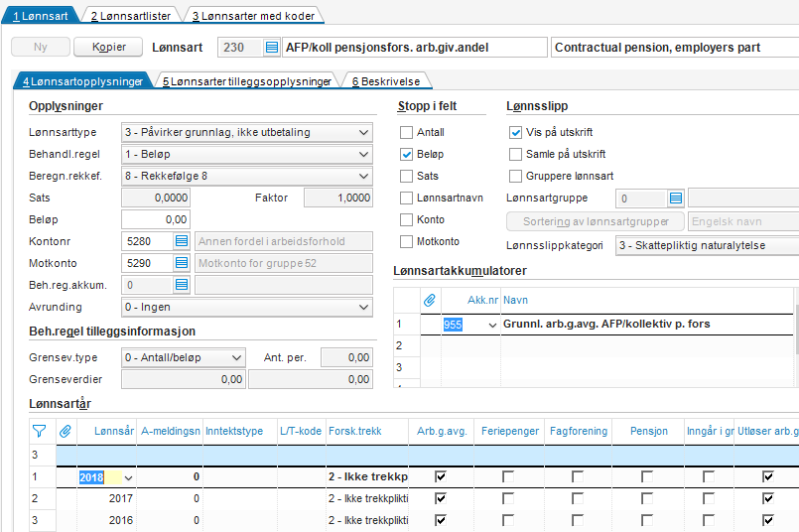Expand the Lønnsslippkategori dropdown
The height and width of the screenshot is (532, 799).
pyautogui.click(x=706, y=245)
